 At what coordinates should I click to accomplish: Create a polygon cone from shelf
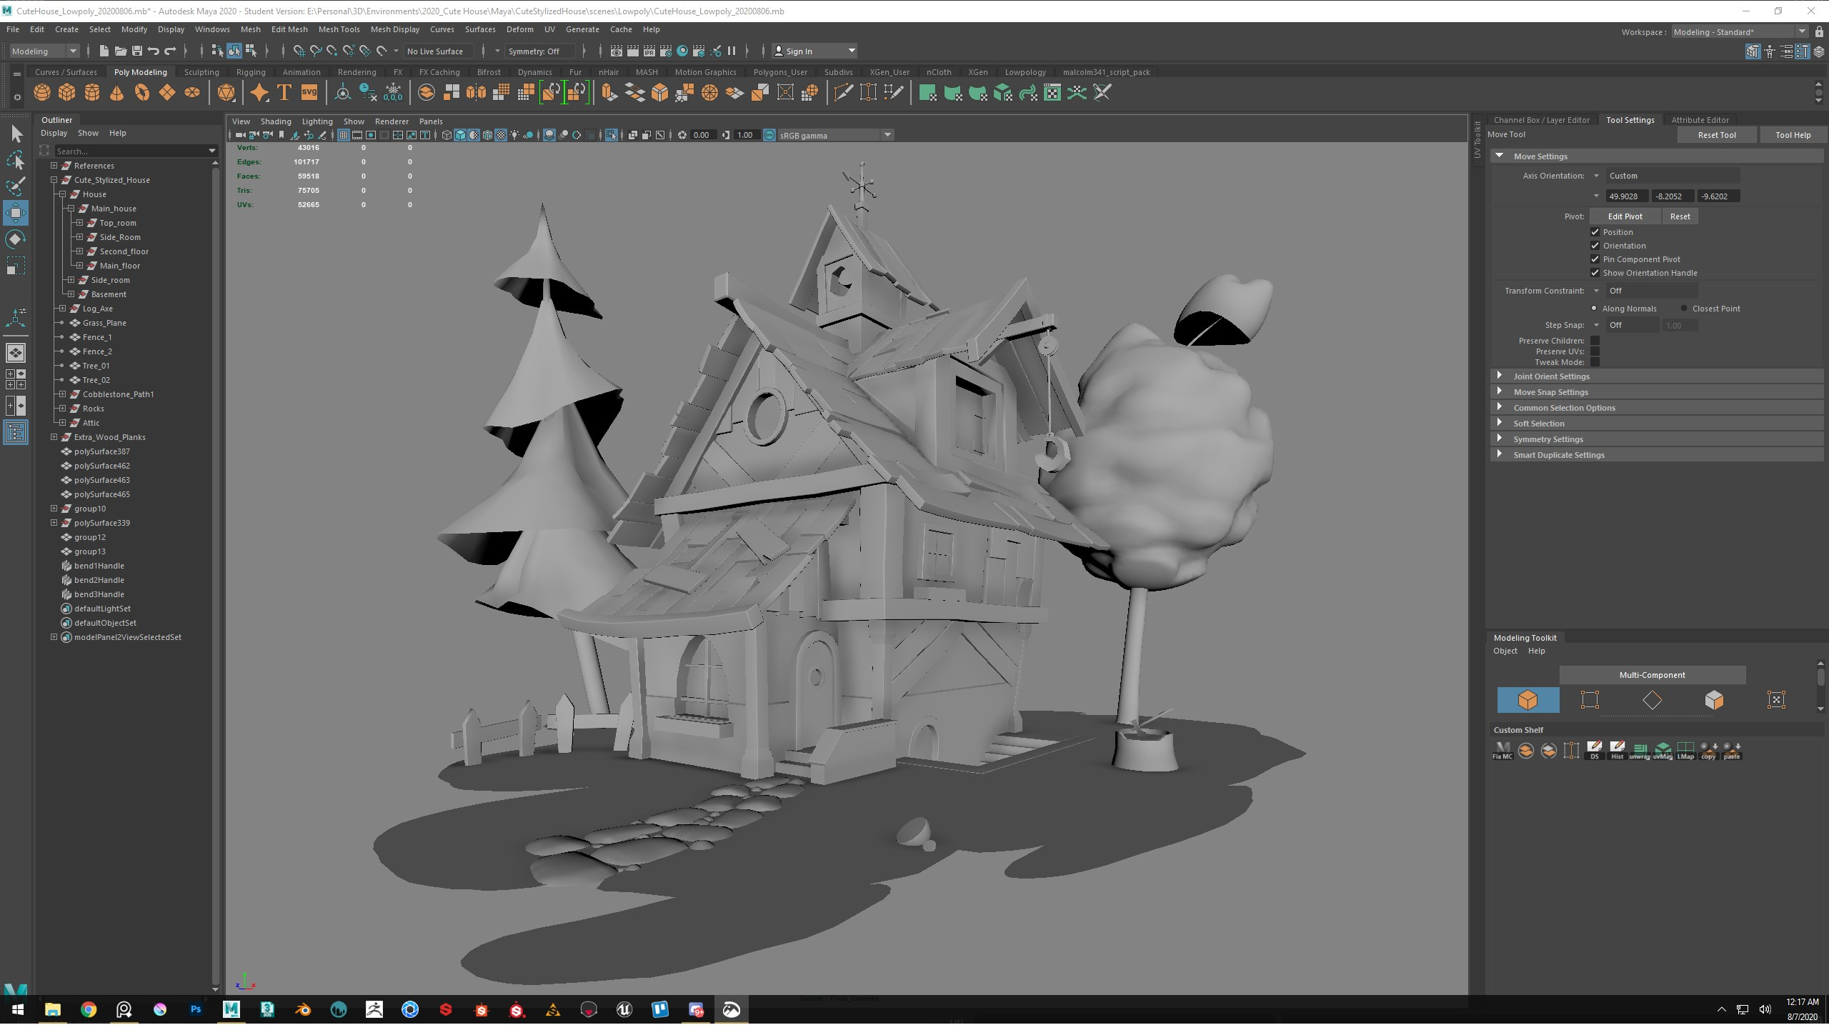[117, 93]
